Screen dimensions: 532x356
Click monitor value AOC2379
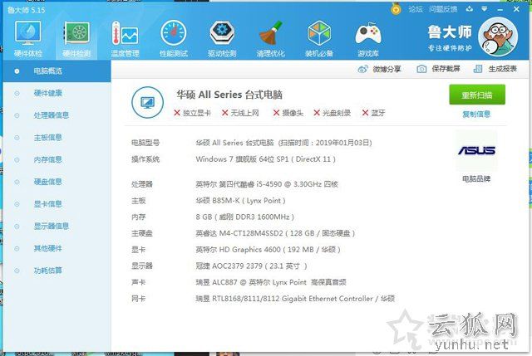click(251, 266)
